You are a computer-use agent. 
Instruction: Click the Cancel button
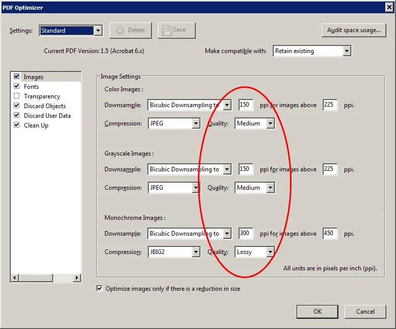tap(365, 312)
